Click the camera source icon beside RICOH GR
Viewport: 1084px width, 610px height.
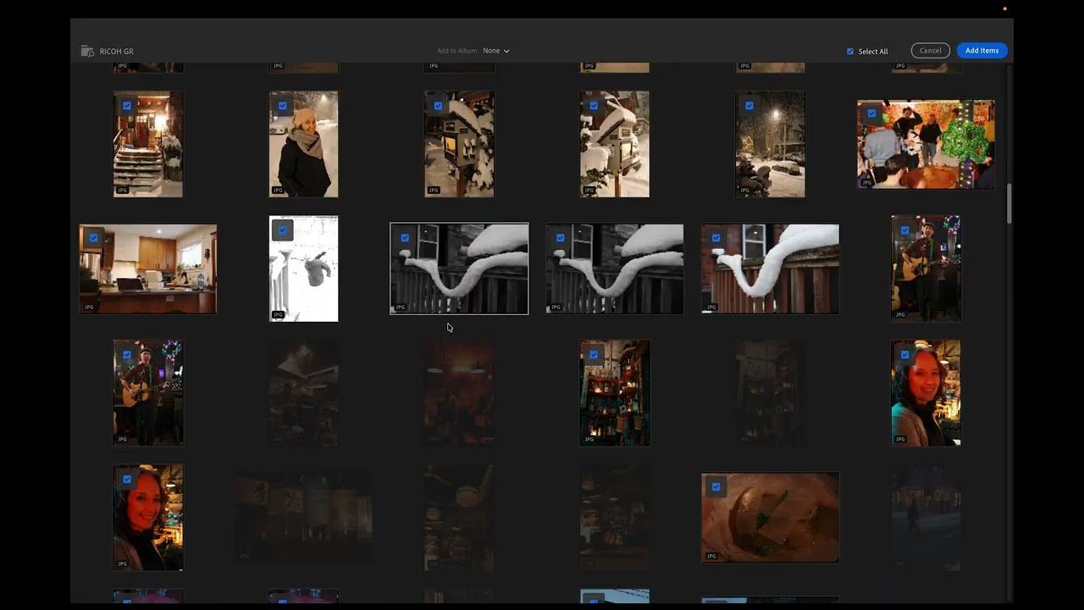click(87, 51)
